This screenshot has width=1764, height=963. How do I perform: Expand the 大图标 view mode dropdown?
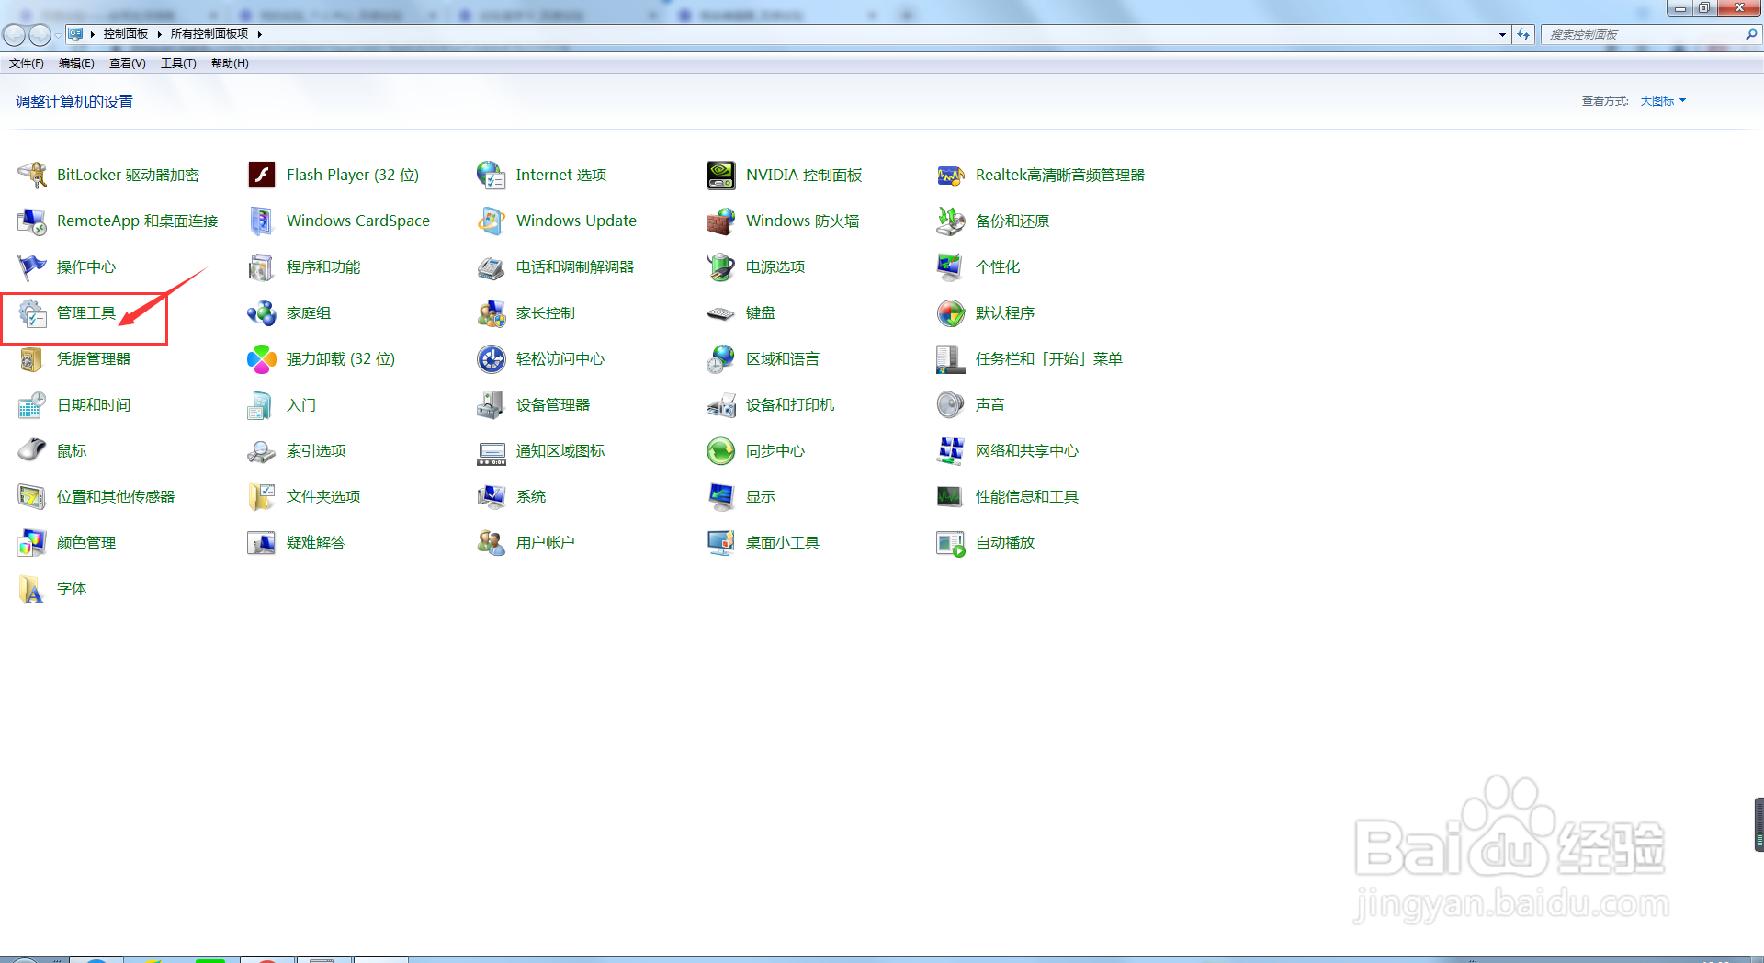coord(1663,101)
